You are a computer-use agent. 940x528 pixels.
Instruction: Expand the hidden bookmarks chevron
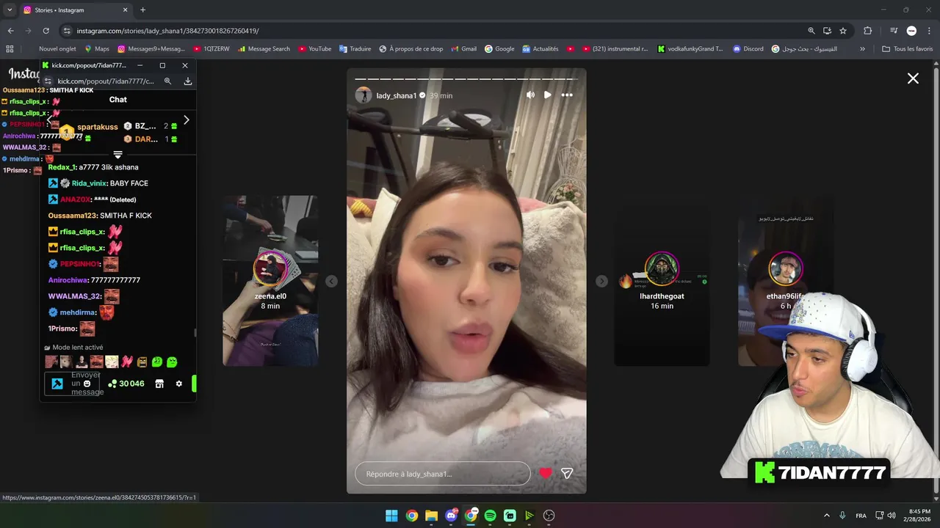862,49
